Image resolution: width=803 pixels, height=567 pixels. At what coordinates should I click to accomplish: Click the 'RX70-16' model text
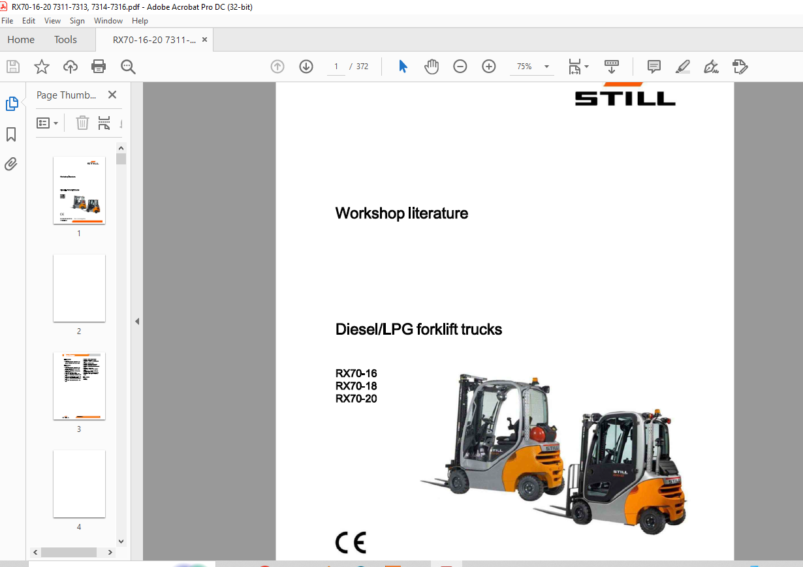[356, 374]
